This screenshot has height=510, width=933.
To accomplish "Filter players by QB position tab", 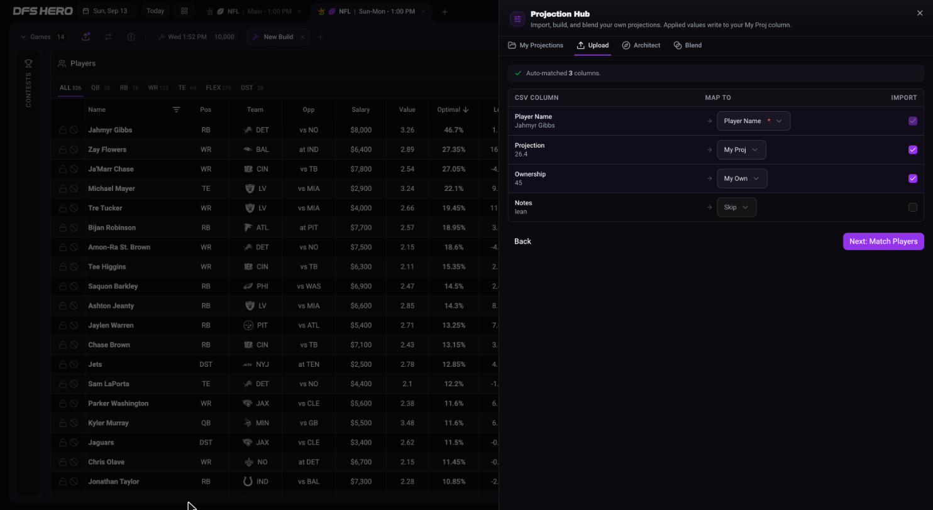I will (101, 88).
